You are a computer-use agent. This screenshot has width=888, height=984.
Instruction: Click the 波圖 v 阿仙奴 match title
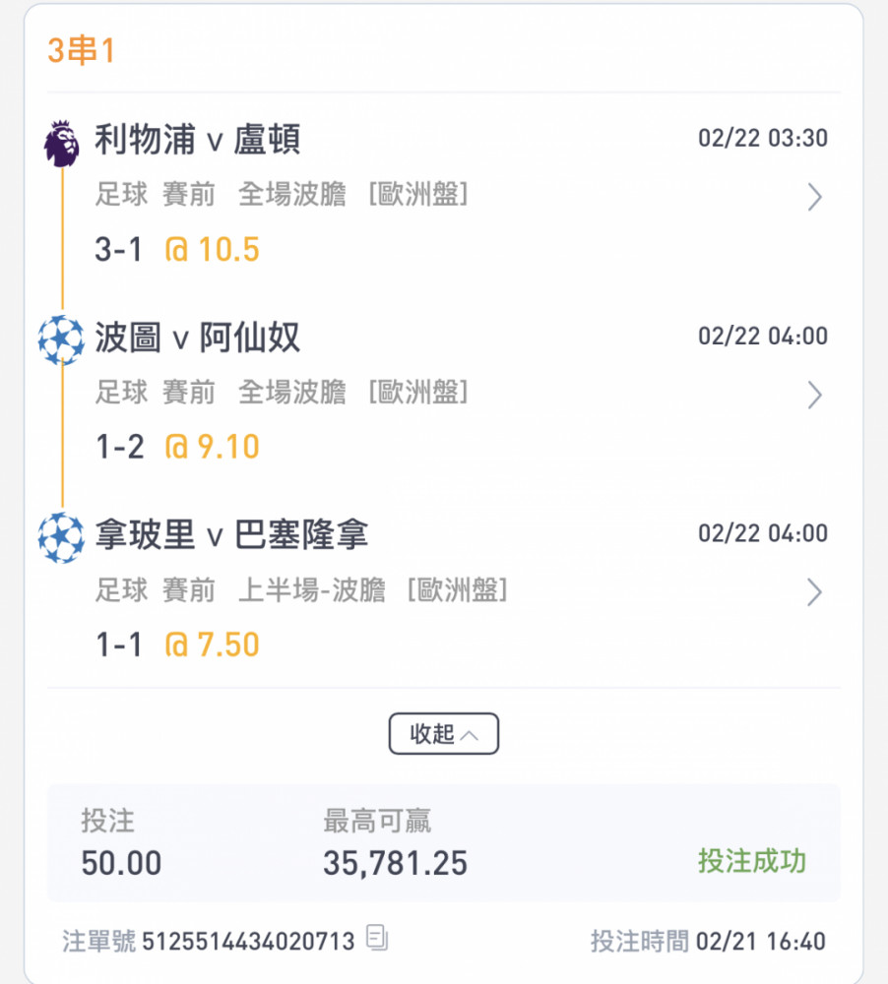(x=197, y=338)
